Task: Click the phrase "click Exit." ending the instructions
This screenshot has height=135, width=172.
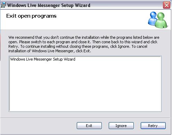Action: [x=83, y=51]
